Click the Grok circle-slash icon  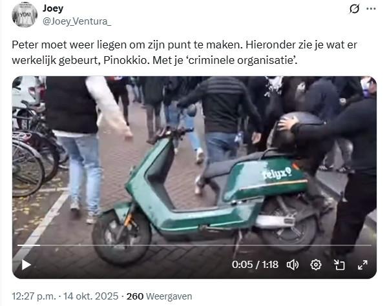pos(354,9)
